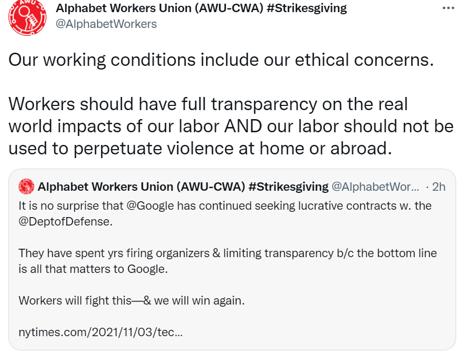
Task: Click "used to perpetuate violence" closing line
Action: click(200, 149)
